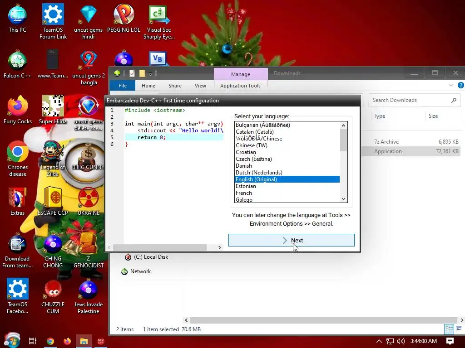The width and height of the screenshot is (465, 348).
Task: Open Falcon C++ desktop icon
Action: pos(17,64)
